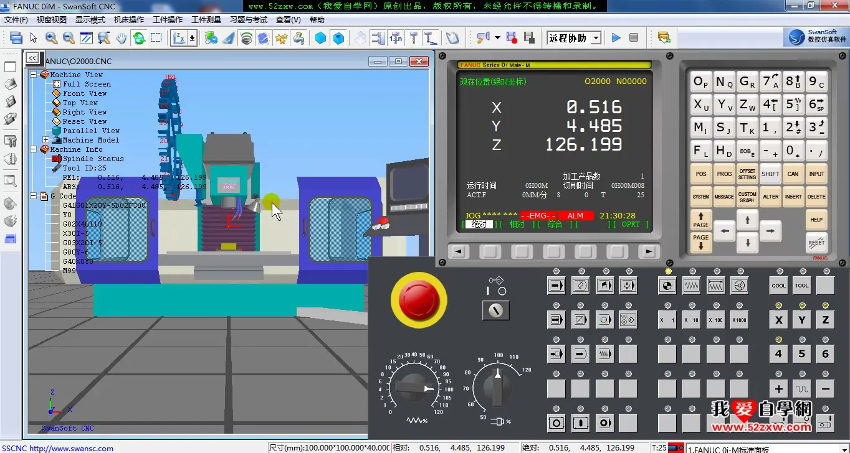Toggle the COOL coolant button
850x453 pixels.
[x=779, y=286]
